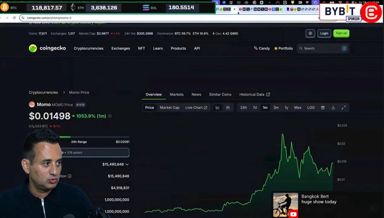Viewport: 384px width, 218px height.
Task: Open the NFT nav menu
Action: click(141, 48)
